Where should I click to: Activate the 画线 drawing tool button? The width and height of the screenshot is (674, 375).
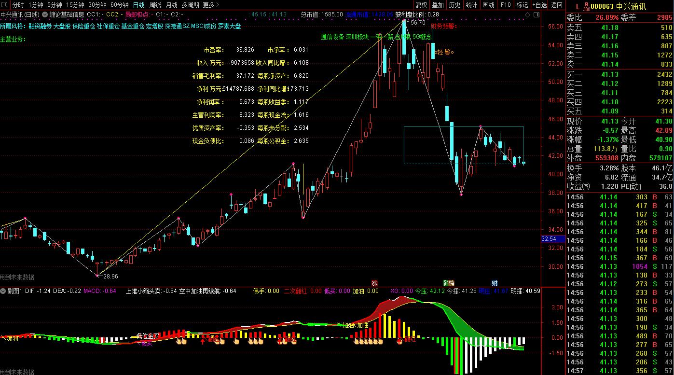point(489,5)
